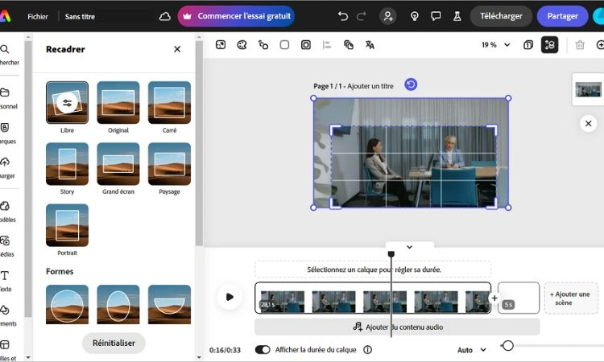Click Ajouter une scène
Screen dimensions: 604x362
[571, 298]
